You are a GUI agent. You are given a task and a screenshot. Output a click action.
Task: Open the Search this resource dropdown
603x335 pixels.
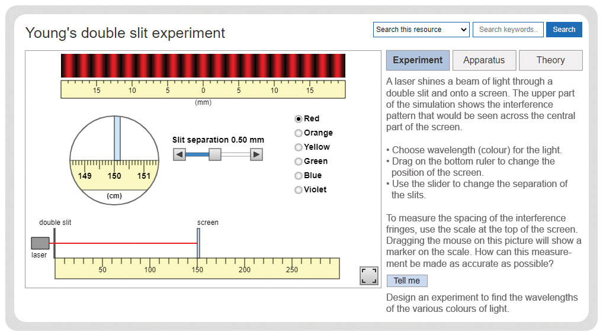tap(421, 30)
